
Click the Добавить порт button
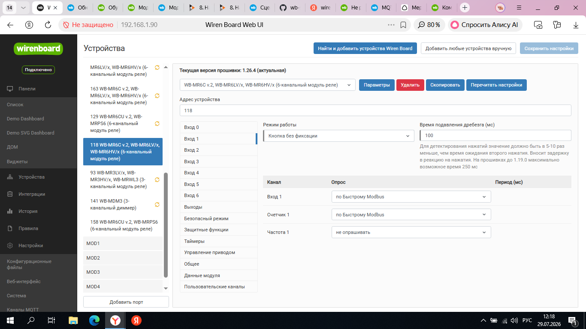click(x=126, y=302)
